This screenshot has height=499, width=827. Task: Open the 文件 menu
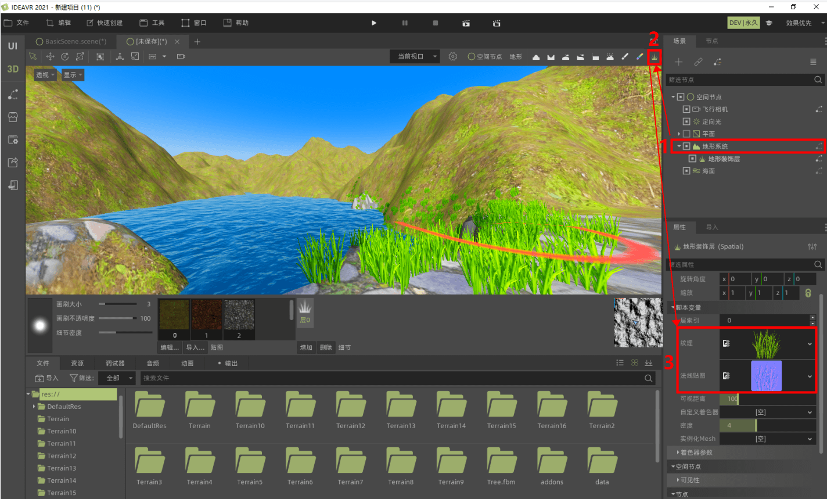(16, 23)
